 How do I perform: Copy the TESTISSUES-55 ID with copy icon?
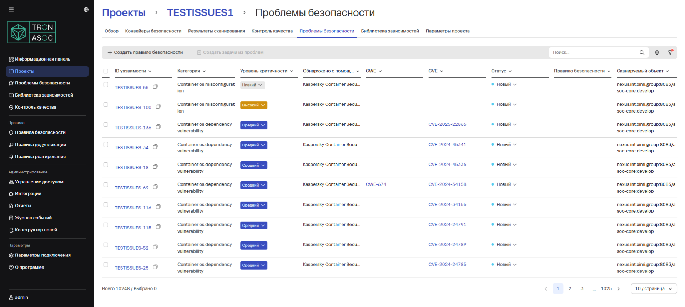(155, 87)
